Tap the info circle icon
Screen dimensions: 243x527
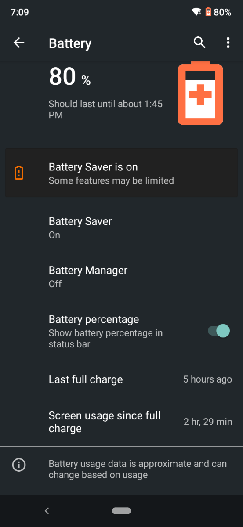(x=19, y=465)
